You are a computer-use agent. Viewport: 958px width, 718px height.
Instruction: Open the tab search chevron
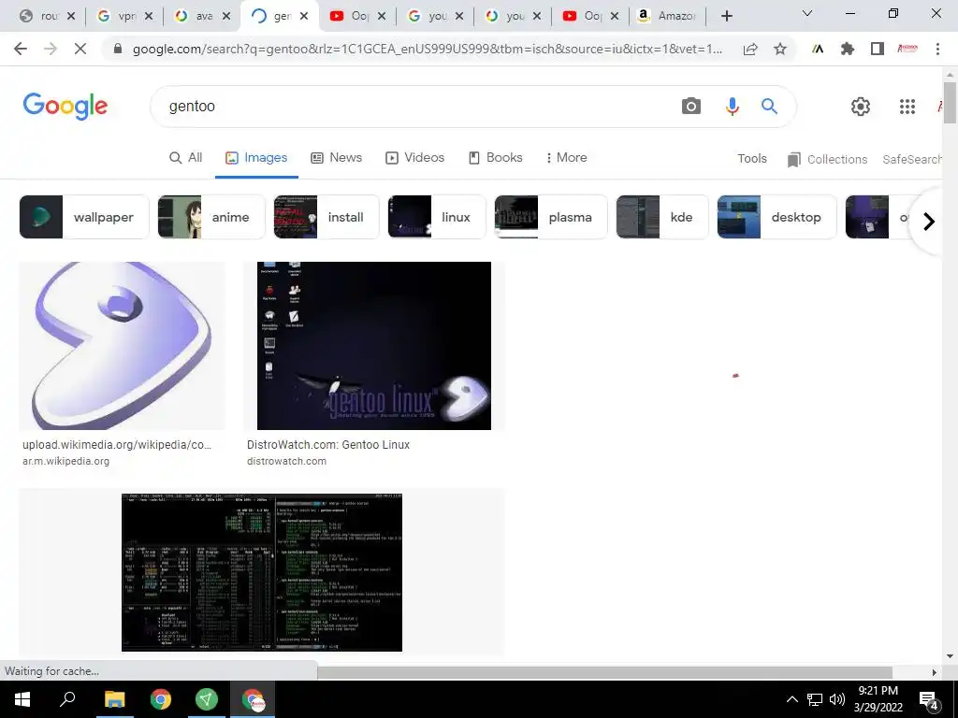807,13
